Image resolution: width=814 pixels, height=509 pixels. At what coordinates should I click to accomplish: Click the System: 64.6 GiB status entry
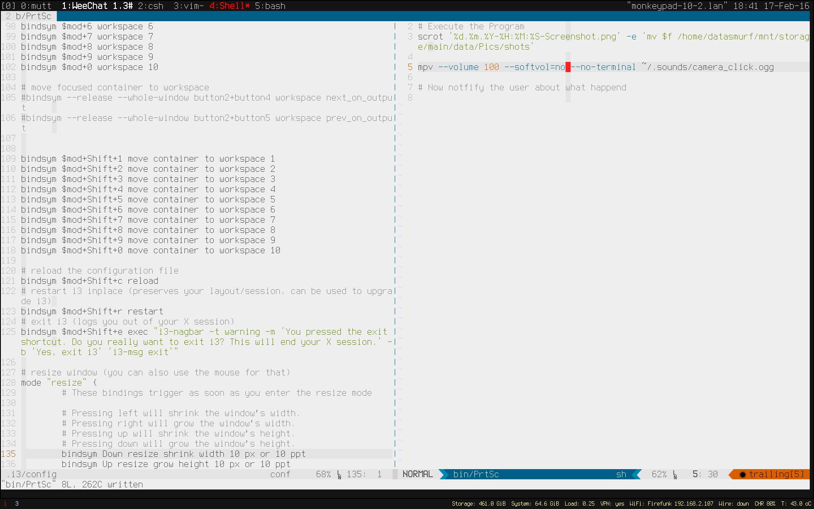pos(535,503)
